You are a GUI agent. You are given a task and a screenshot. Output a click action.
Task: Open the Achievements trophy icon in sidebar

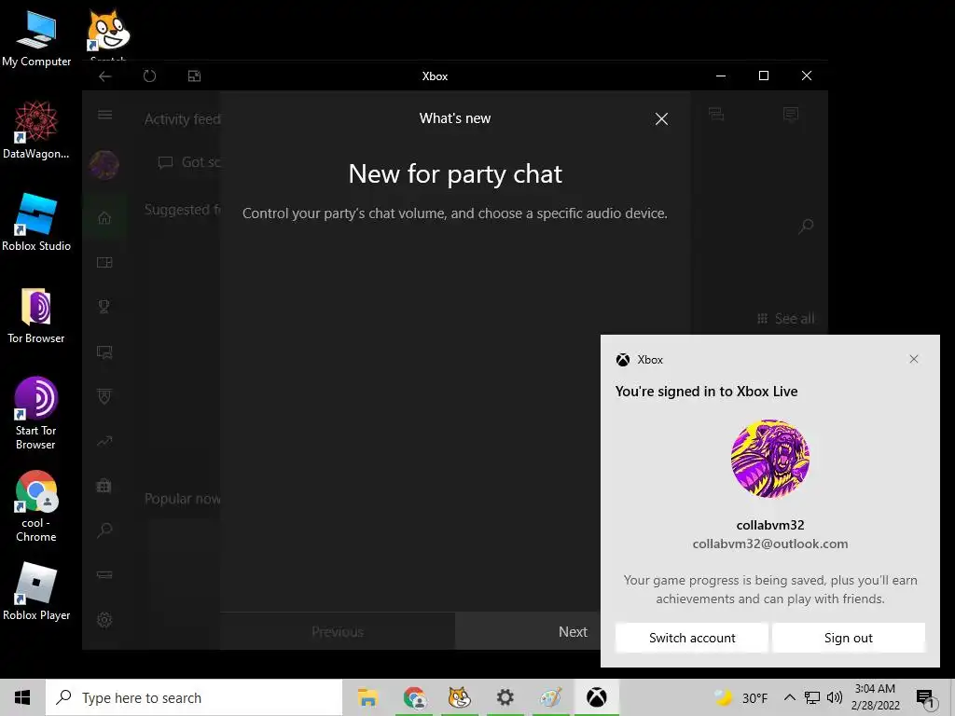click(x=104, y=307)
